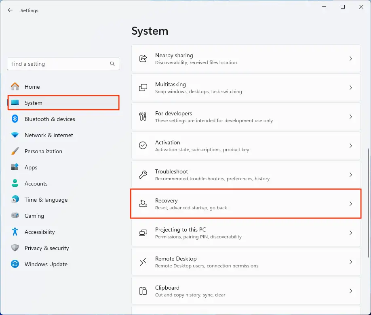This screenshot has width=371, height=315.
Task: Click the Remote Desktop arrows icon
Action: click(143, 262)
